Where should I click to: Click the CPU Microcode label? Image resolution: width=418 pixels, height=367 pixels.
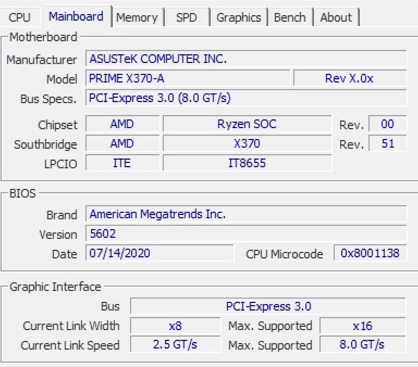[284, 254]
